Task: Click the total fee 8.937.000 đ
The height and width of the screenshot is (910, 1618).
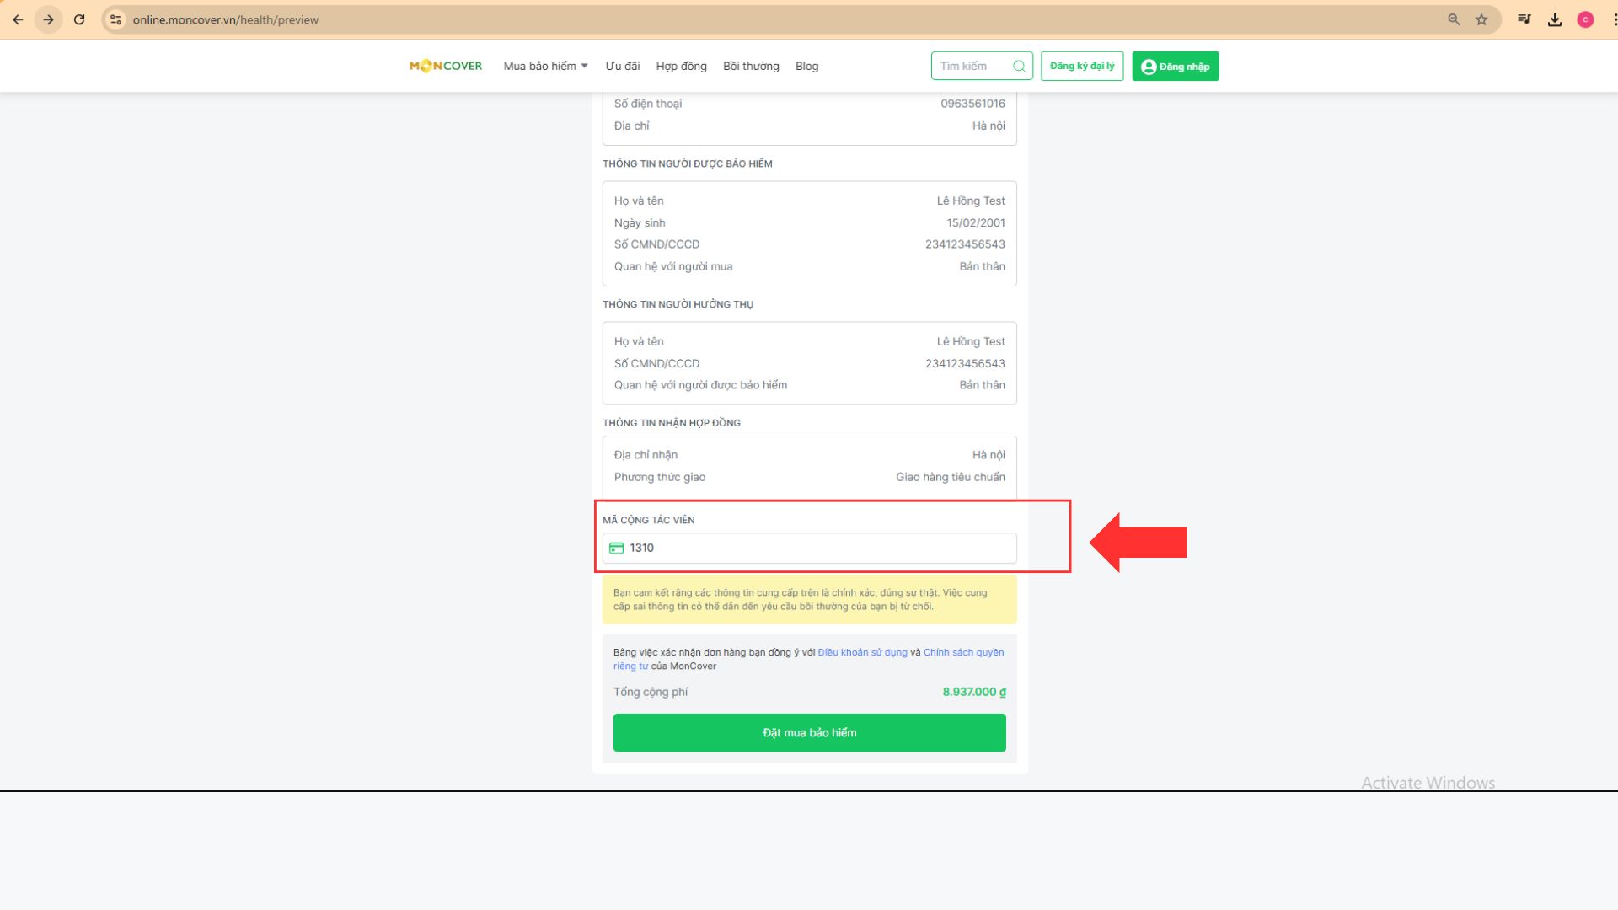Action: [973, 692]
